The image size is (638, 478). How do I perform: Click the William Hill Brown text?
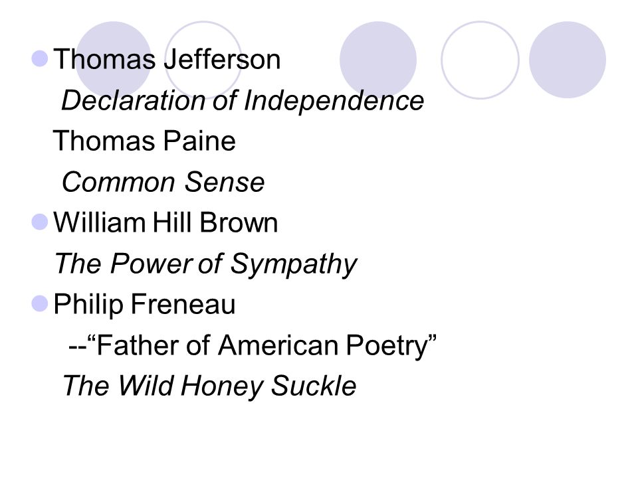coord(165,222)
